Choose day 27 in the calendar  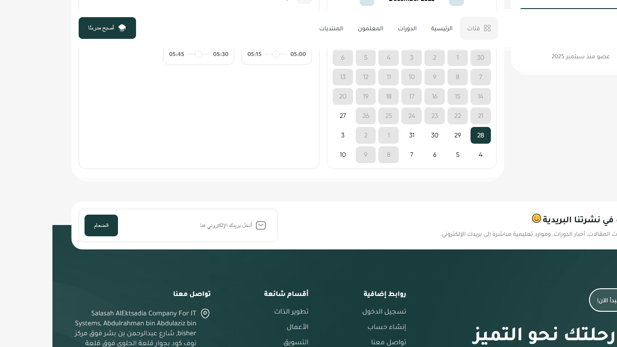343,116
